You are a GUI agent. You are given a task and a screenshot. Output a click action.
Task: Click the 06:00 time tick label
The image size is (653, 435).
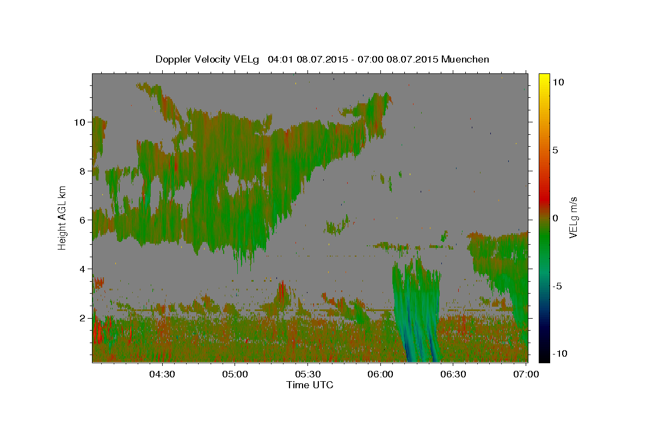[380, 375]
